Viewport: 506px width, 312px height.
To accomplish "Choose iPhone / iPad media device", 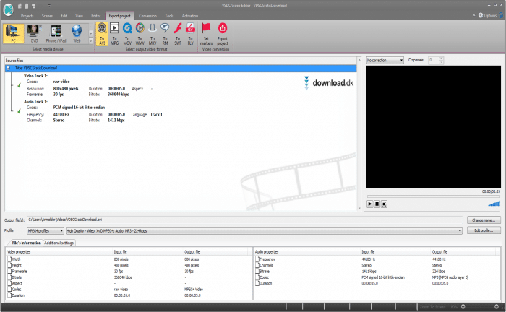I will pyautogui.click(x=56, y=33).
